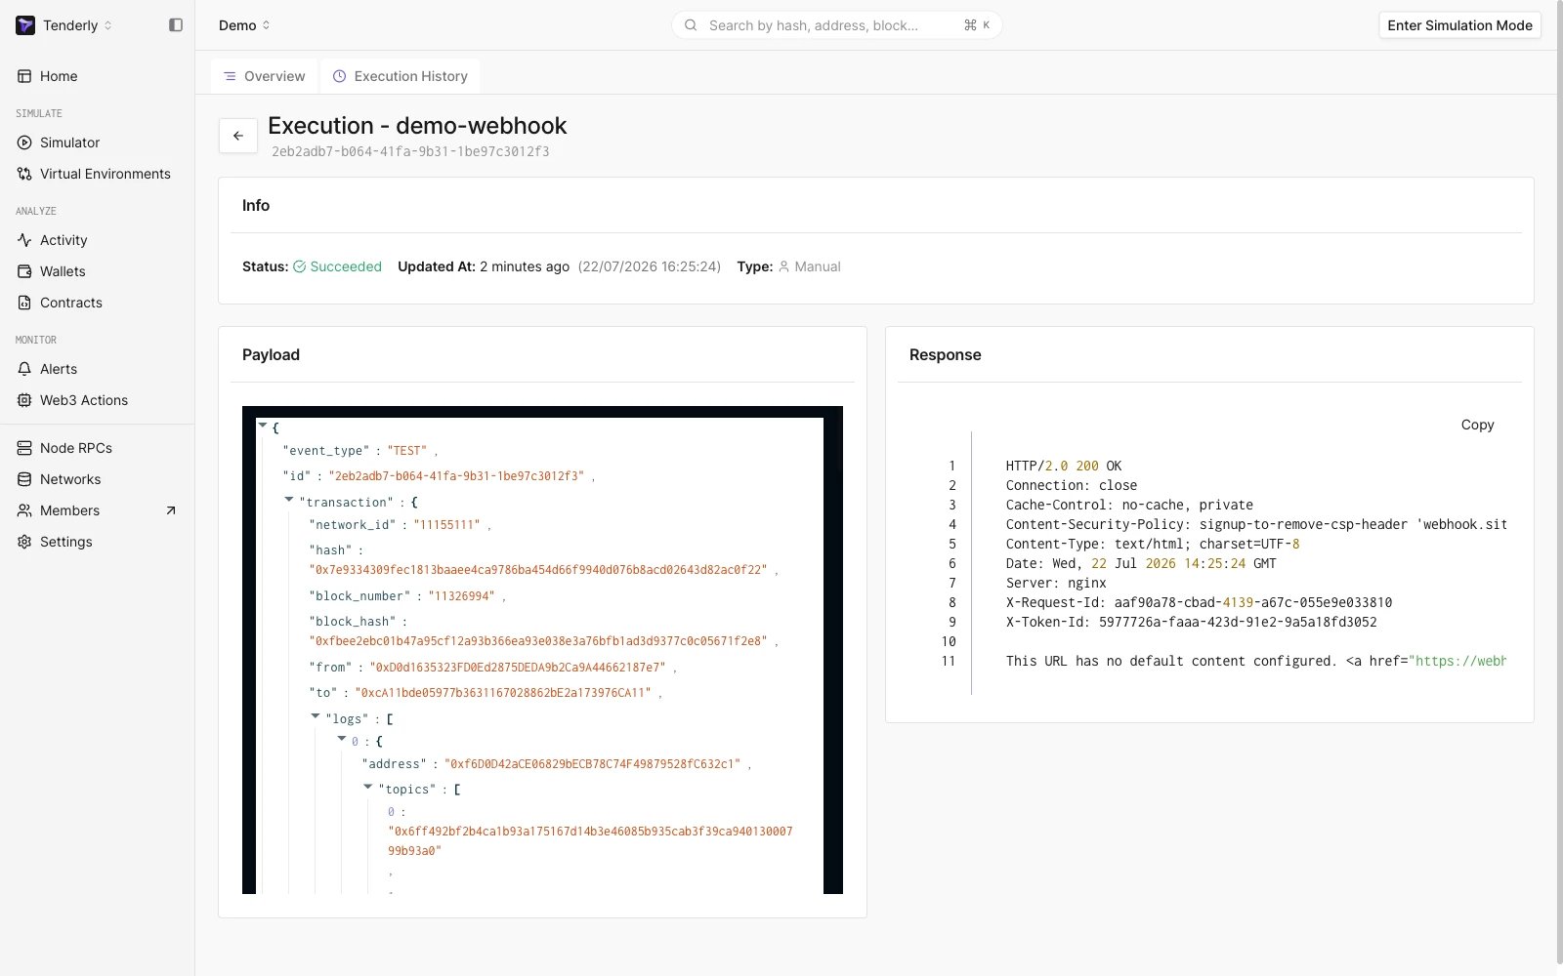Click the Alerts bell icon
This screenshot has height=976, width=1563.
click(x=24, y=369)
